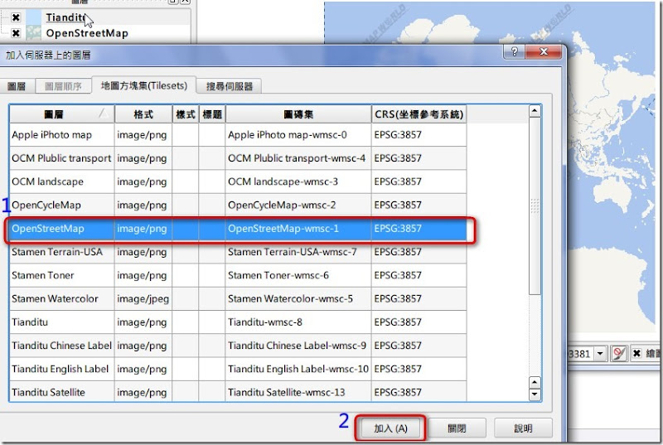The height and width of the screenshot is (445, 663).
Task: Click the Tianditu layer icon in panel
Action: (33, 17)
